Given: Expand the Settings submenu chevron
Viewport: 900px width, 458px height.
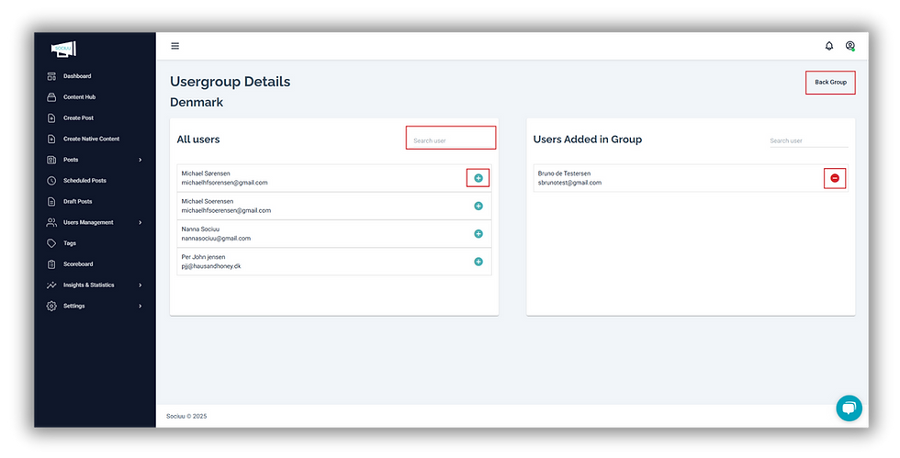Looking at the screenshot, I should click(x=140, y=306).
